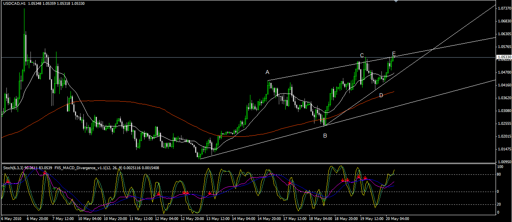The height and width of the screenshot is (222, 512).
Task: Click the 14 May 20:00 time label
Action: pyautogui.click(x=270, y=219)
